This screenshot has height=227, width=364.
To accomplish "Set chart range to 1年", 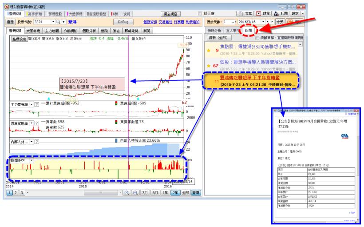I will coord(165,193).
